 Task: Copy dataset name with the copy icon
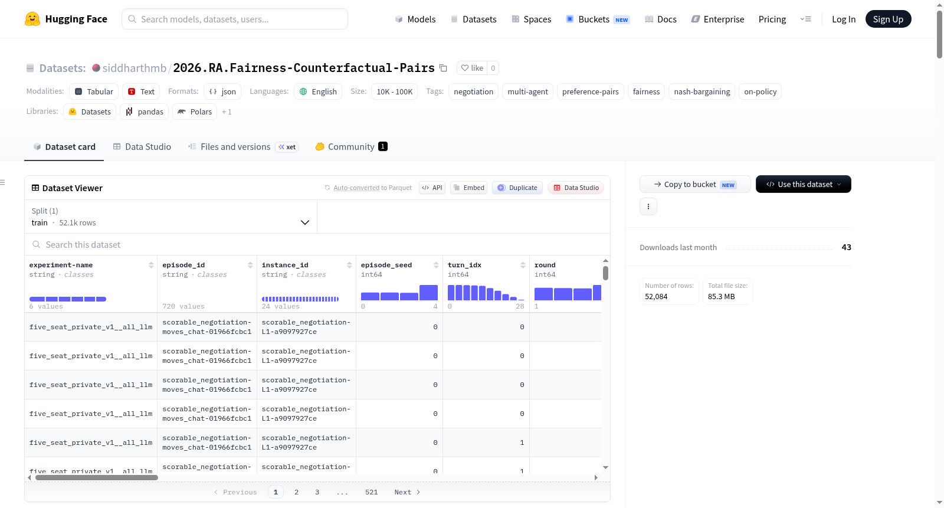(443, 68)
